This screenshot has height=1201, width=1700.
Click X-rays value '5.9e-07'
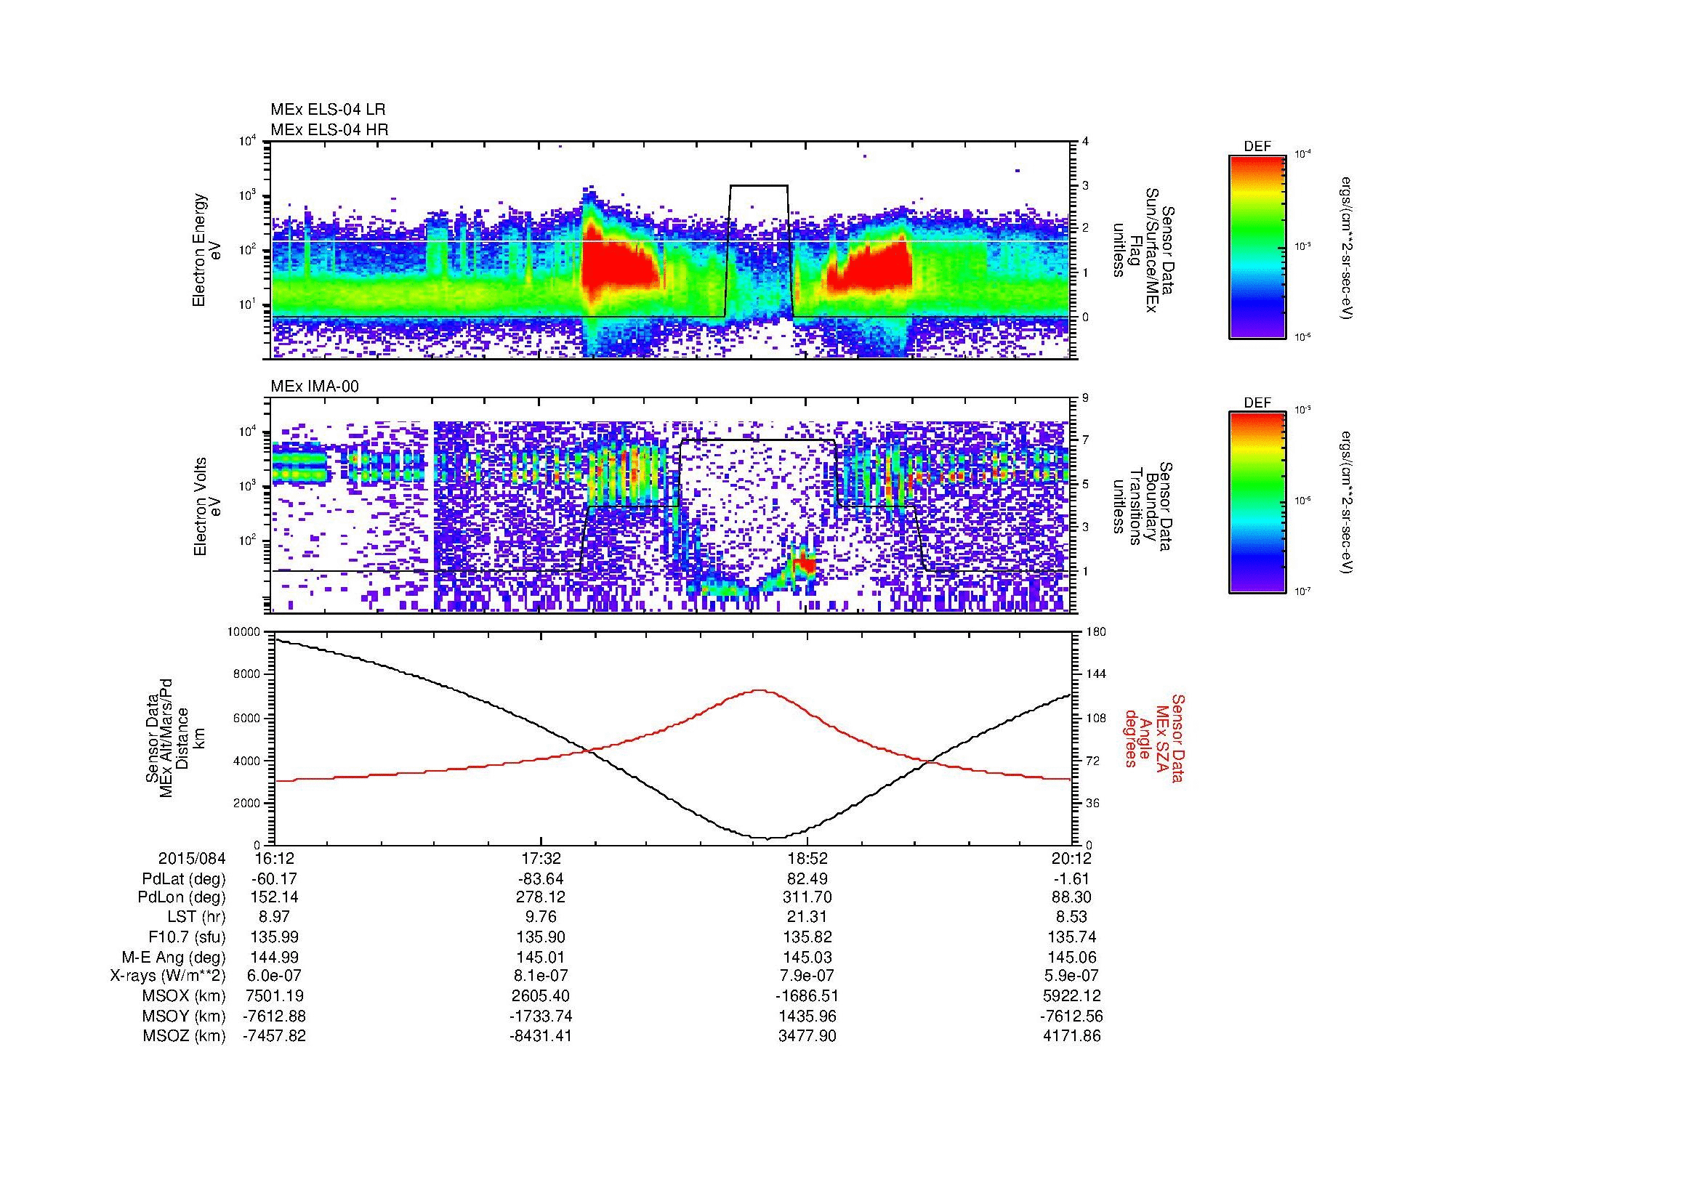tap(1073, 976)
